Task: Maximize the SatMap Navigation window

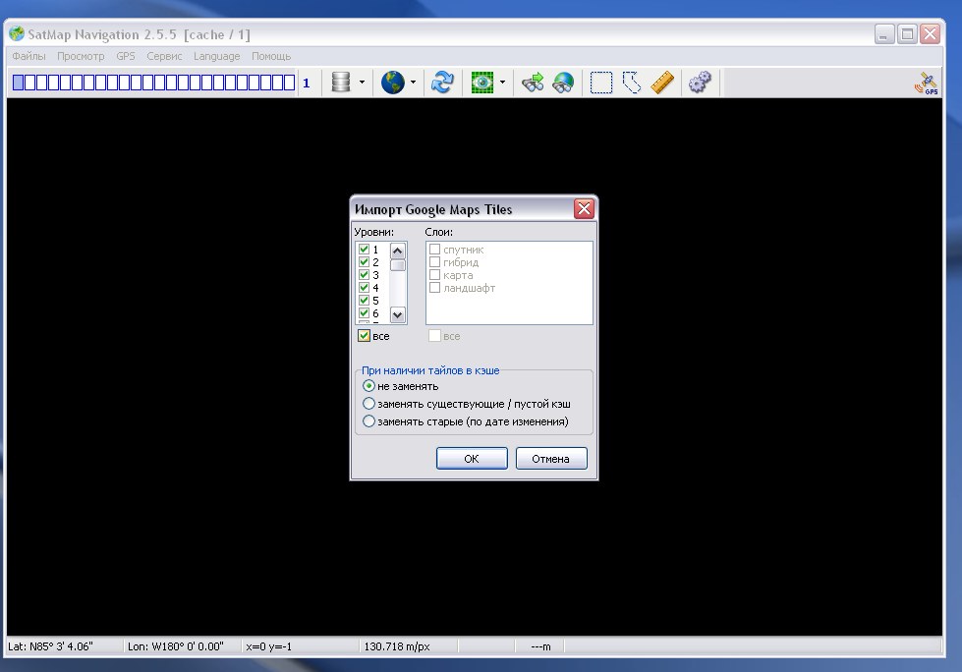Action: 907,34
